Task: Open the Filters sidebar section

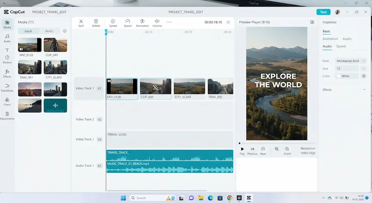Action: click(7, 102)
